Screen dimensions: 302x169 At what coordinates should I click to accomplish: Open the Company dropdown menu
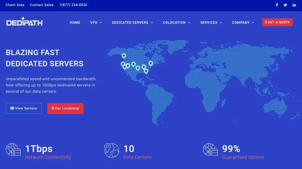pos(243,23)
